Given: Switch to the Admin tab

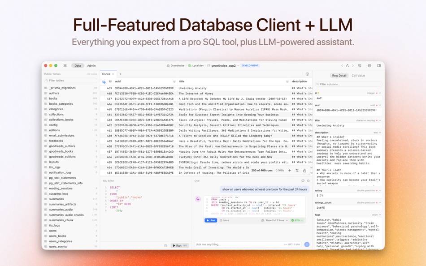Looking at the screenshot, I should pyautogui.click(x=91, y=65).
